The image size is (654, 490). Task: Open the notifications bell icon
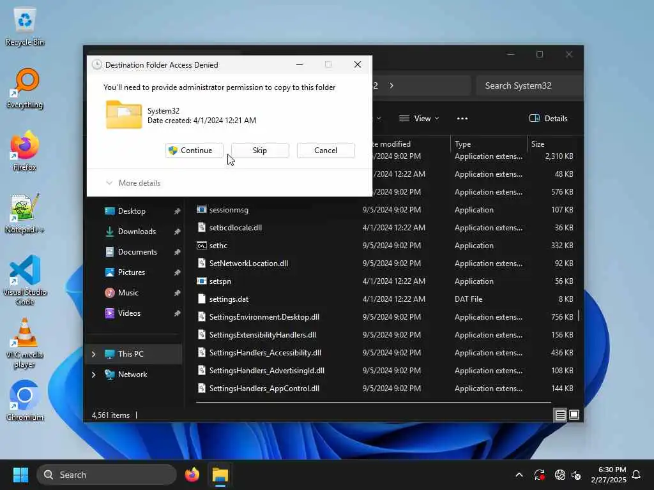tap(637, 475)
